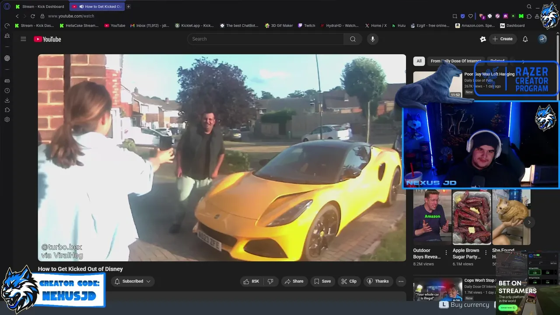The image size is (560, 315).
Task: Go to the YouTube home logo
Action: coord(47,39)
